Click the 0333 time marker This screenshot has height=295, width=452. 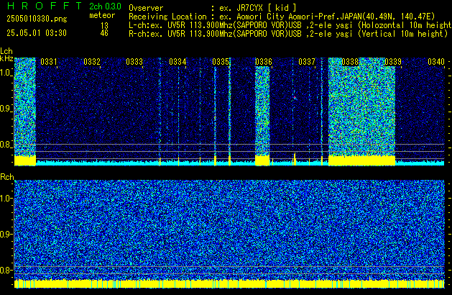(134, 62)
